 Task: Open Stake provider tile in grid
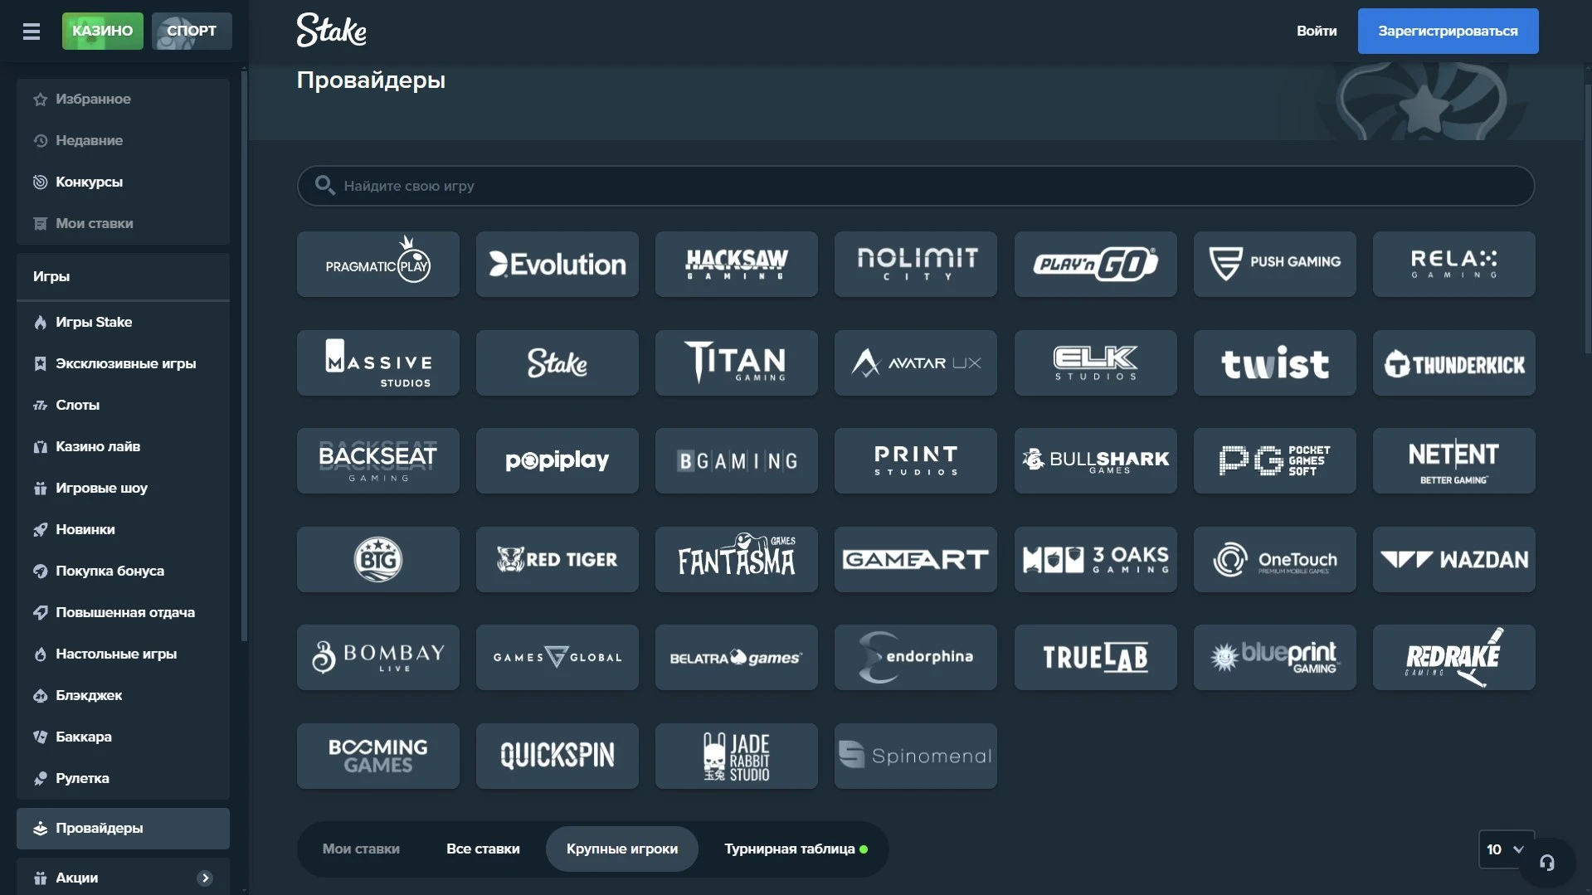click(557, 362)
